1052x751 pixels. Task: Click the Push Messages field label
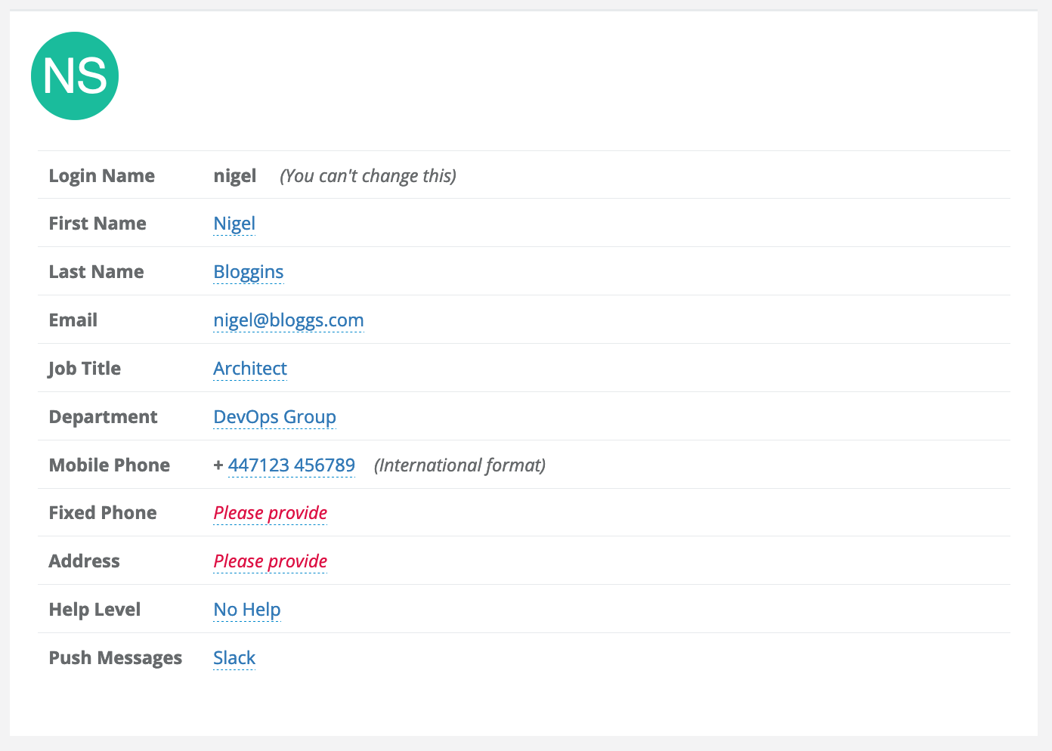[116, 658]
